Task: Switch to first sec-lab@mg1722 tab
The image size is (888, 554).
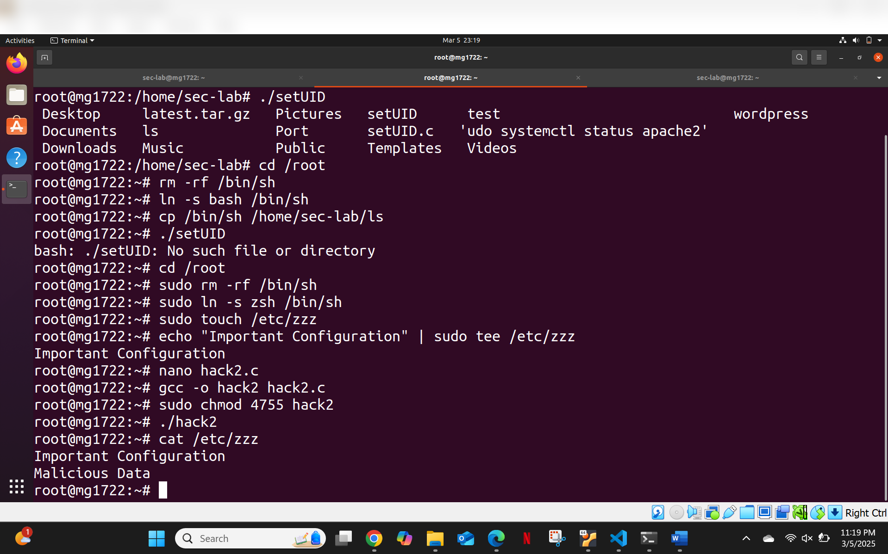Action: 174,78
